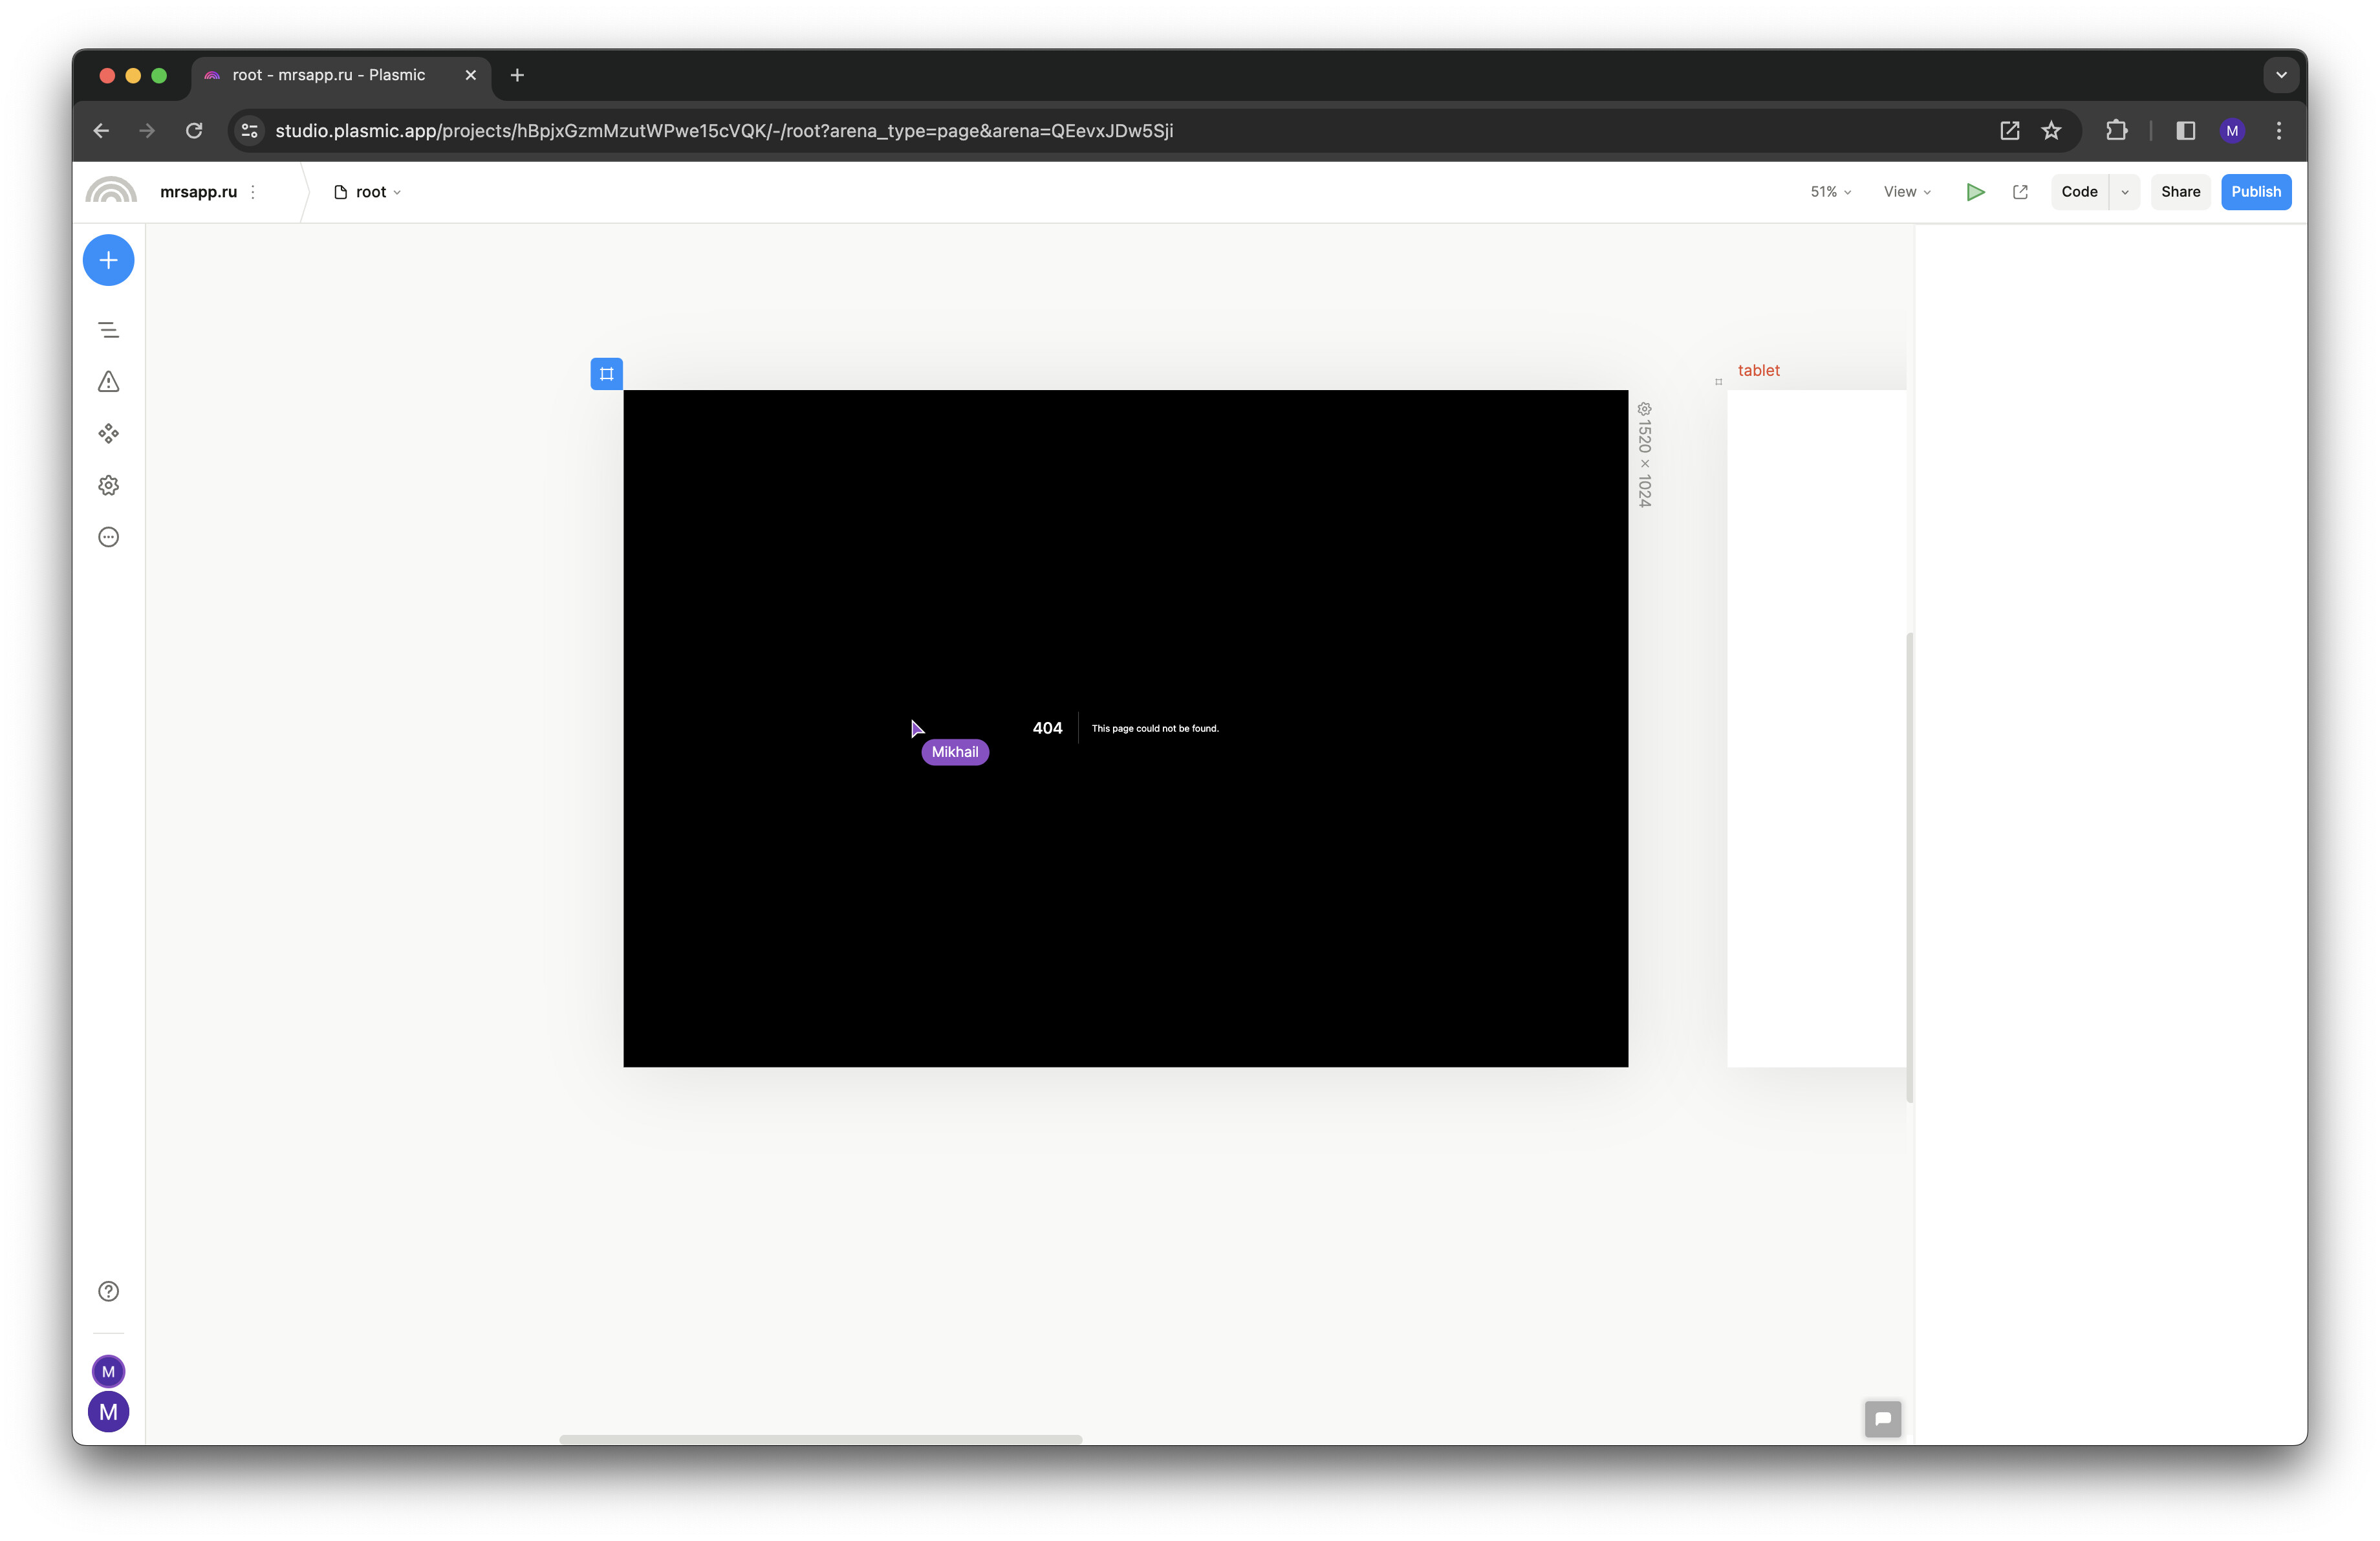Click the Share button

[2180, 192]
